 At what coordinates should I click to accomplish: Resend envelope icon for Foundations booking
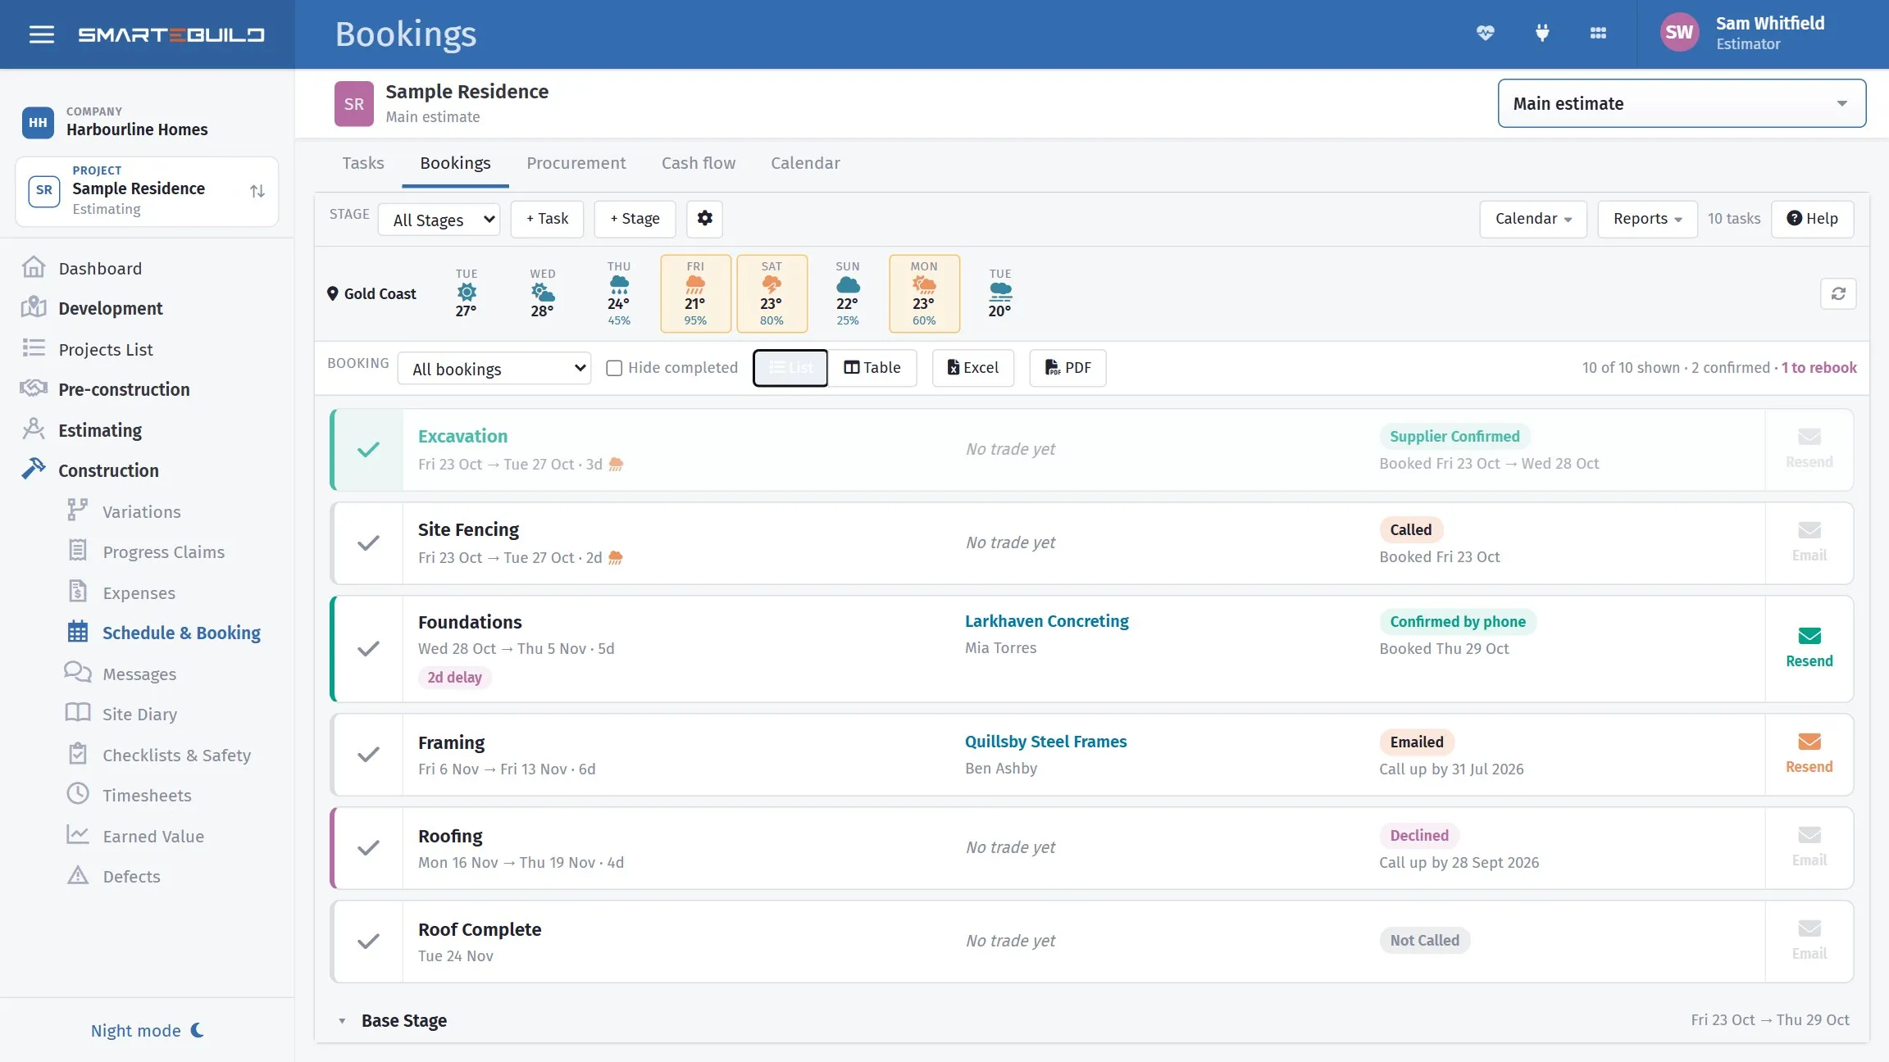[1809, 636]
